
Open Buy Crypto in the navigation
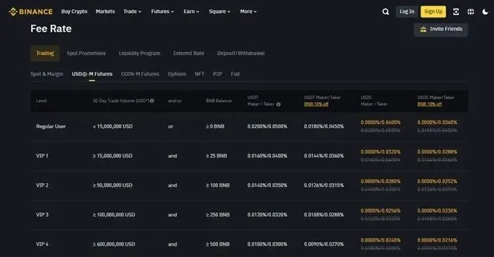pyautogui.click(x=74, y=12)
